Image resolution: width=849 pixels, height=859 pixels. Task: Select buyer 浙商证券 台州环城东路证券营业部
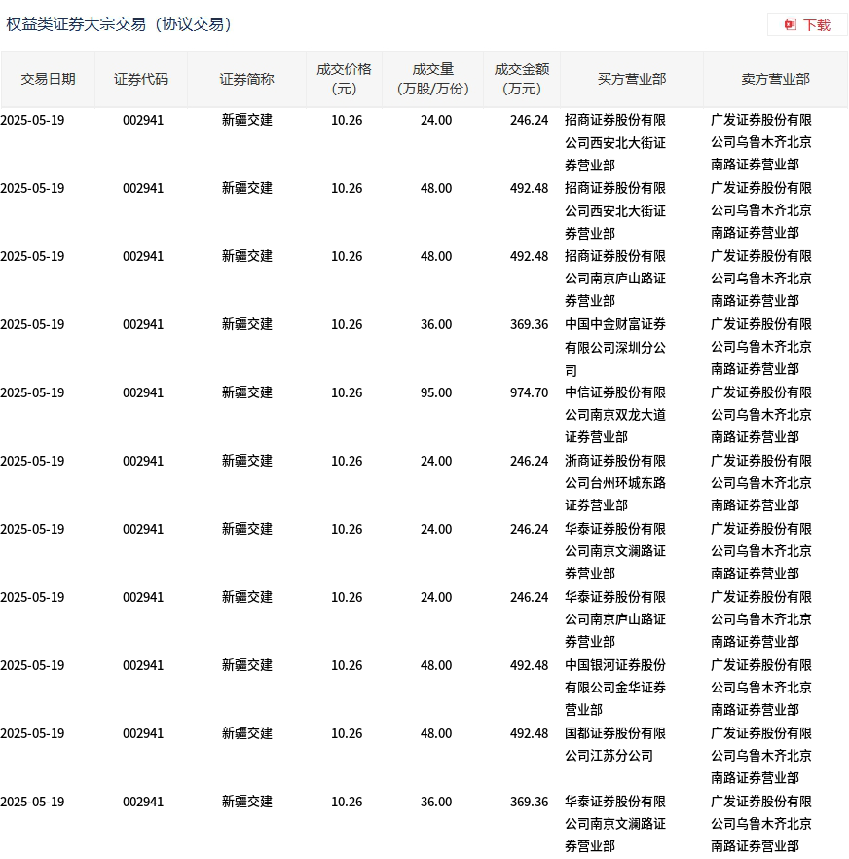coord(615,483)
